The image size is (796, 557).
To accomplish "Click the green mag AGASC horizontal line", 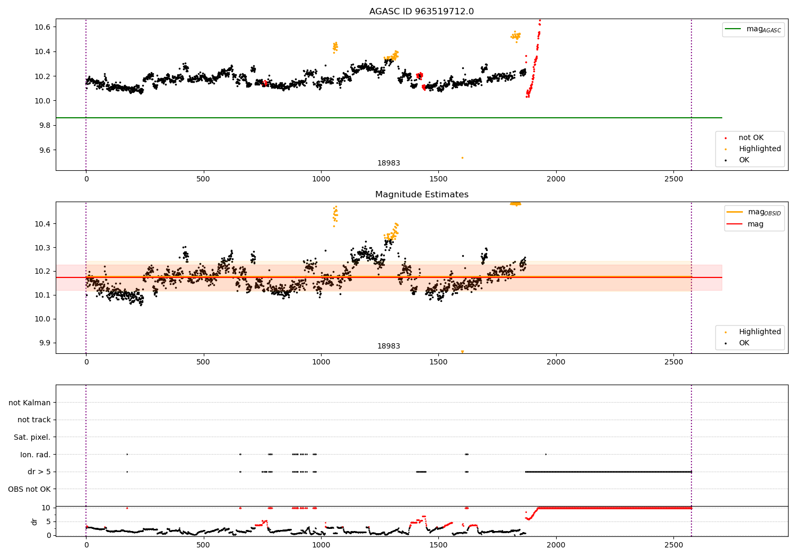I will tap(388, 118).
